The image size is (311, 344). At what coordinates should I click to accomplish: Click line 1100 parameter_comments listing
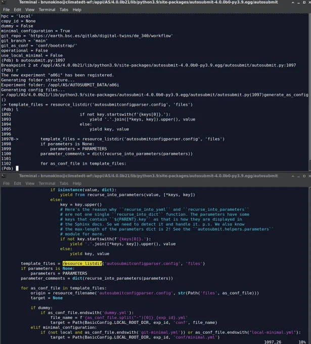tap(116, 154)
